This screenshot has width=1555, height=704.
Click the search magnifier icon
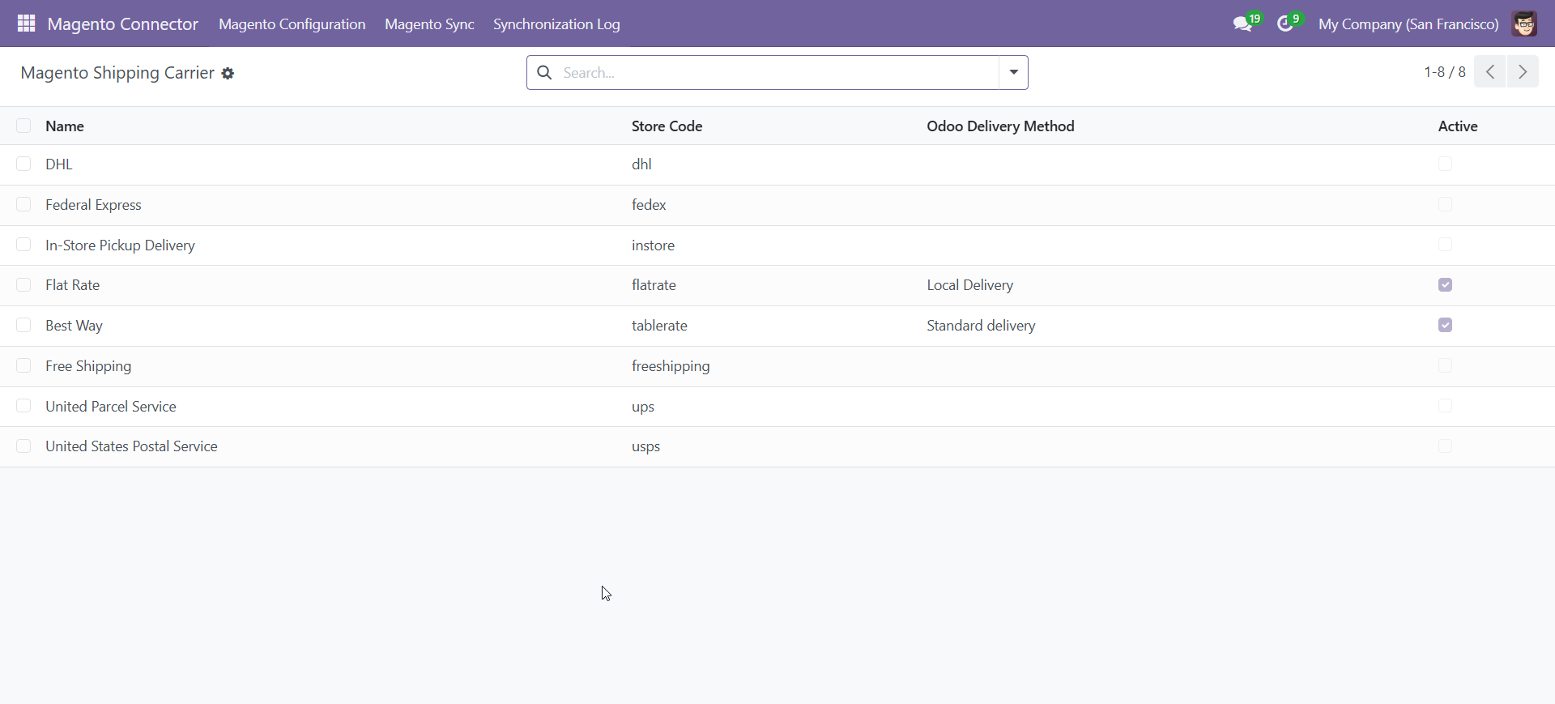pyautogui.click(x=545, y=73)
